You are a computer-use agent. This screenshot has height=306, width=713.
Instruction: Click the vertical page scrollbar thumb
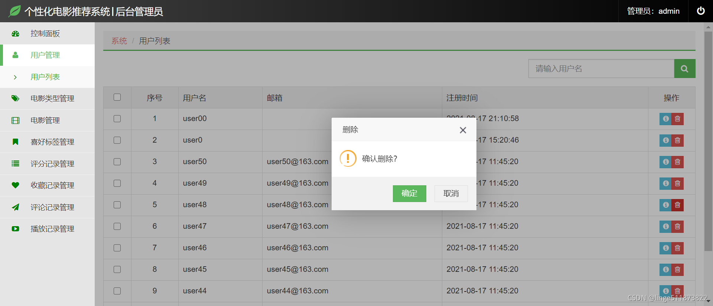coord(708,141)
